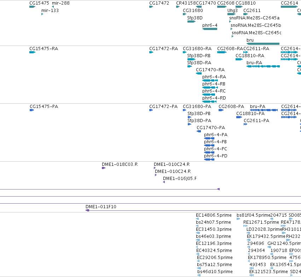Select protein phr6-4-PA
The image size is (301, 277).
point(209,138)
